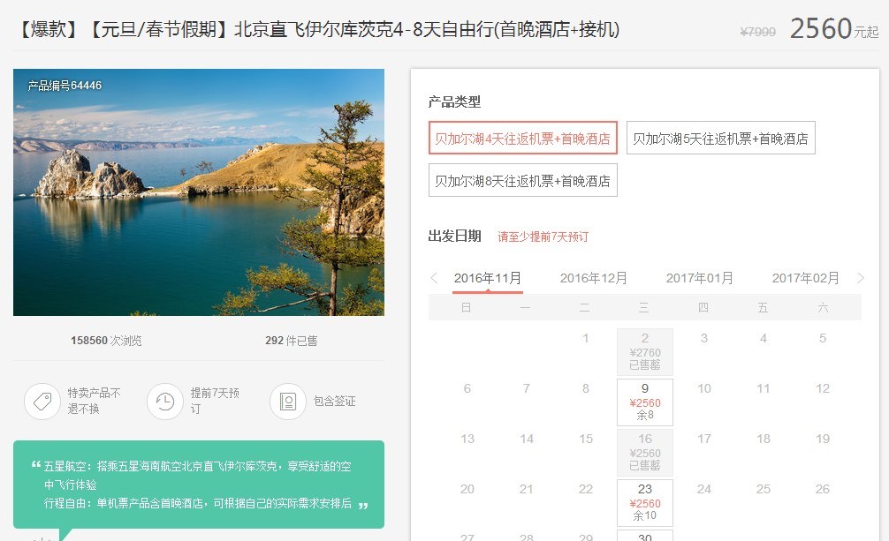Click calendar date 10 in November
889x541 pixels.
coord(704,388)
